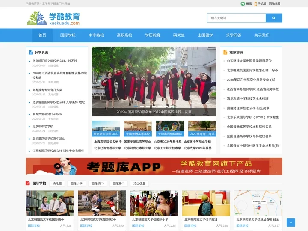Click the 学酷教育 logo

tap(53, 18)
